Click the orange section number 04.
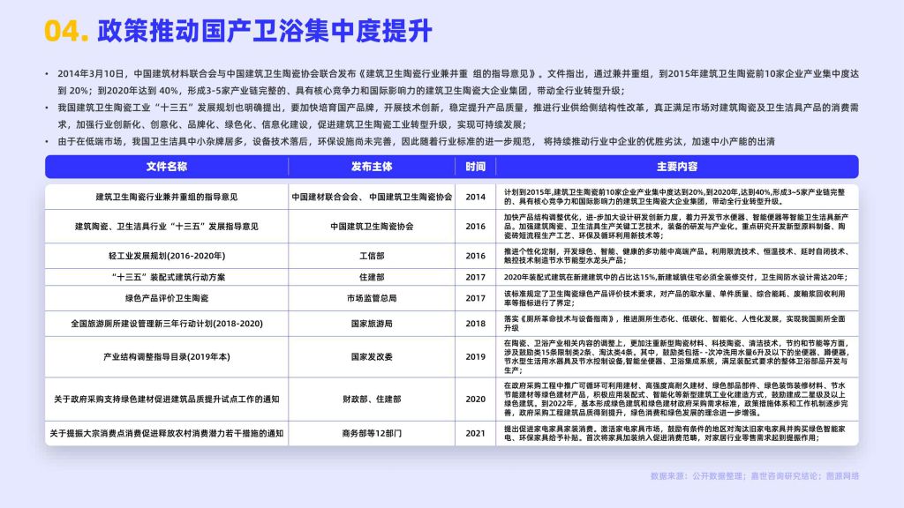 click(66, 31)
